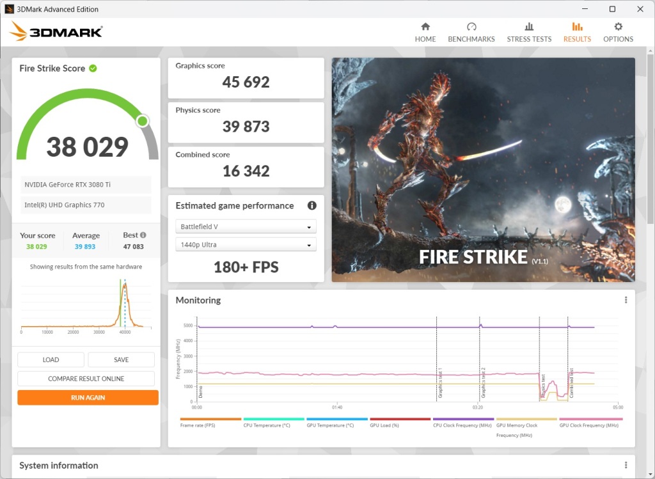
Task: Open the Benchmarks section
Action: pyautogui.click(x=471, y=31)
